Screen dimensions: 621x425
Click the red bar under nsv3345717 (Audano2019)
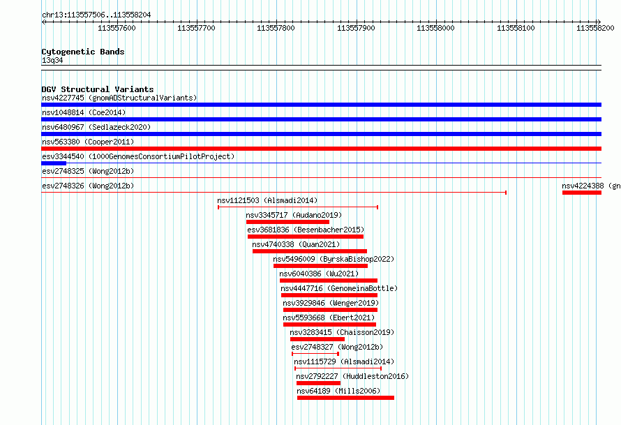pos(287,222)
